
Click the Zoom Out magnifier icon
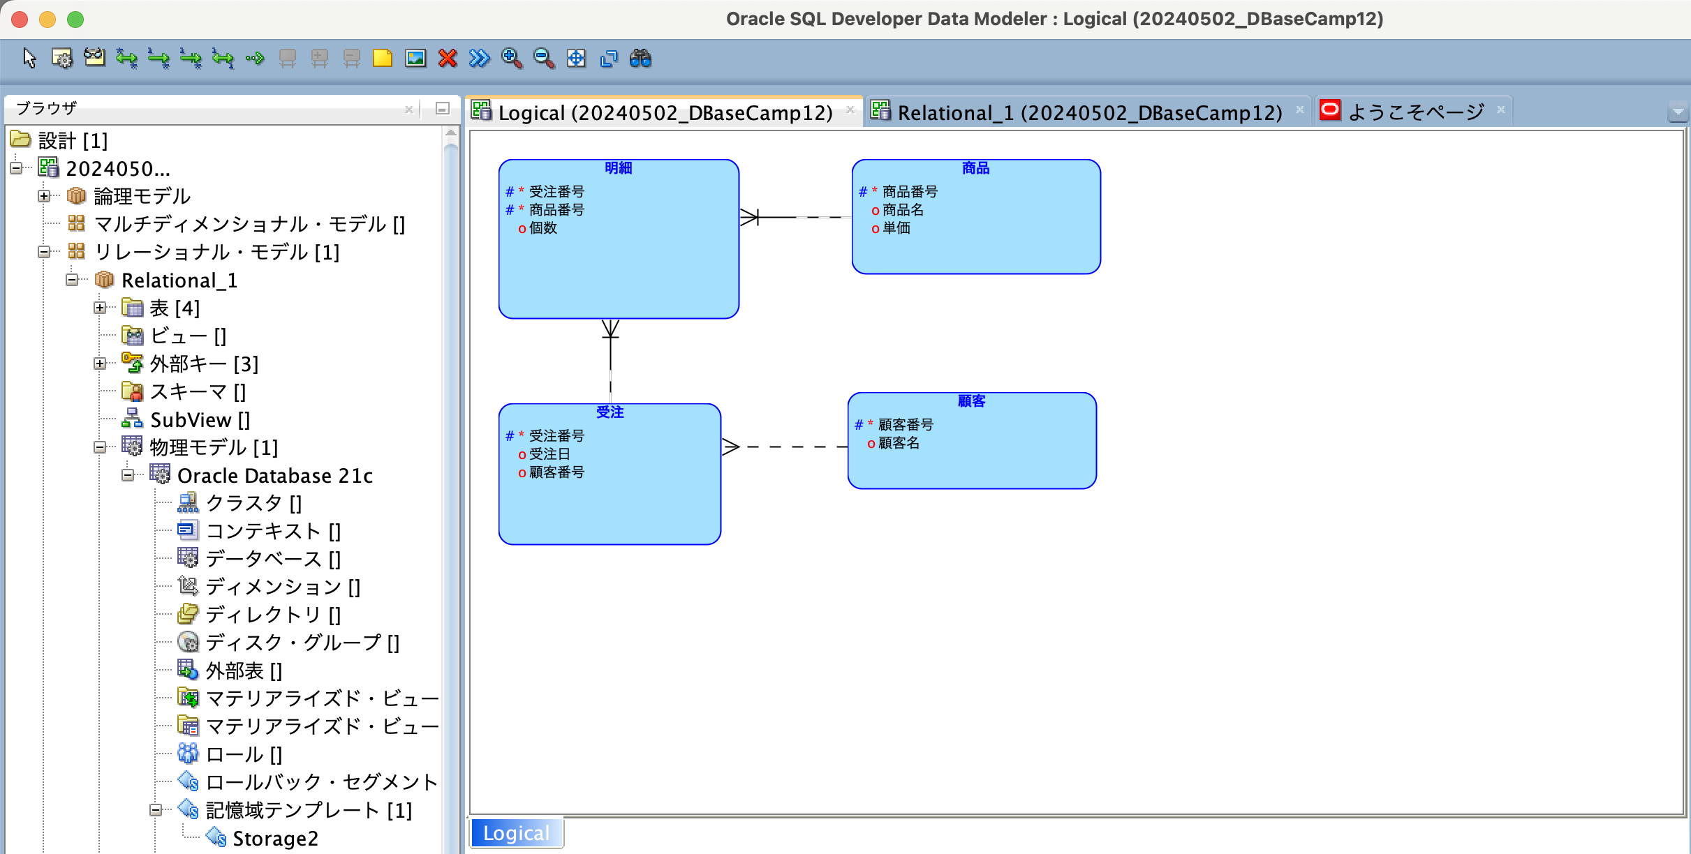point(544,58)
